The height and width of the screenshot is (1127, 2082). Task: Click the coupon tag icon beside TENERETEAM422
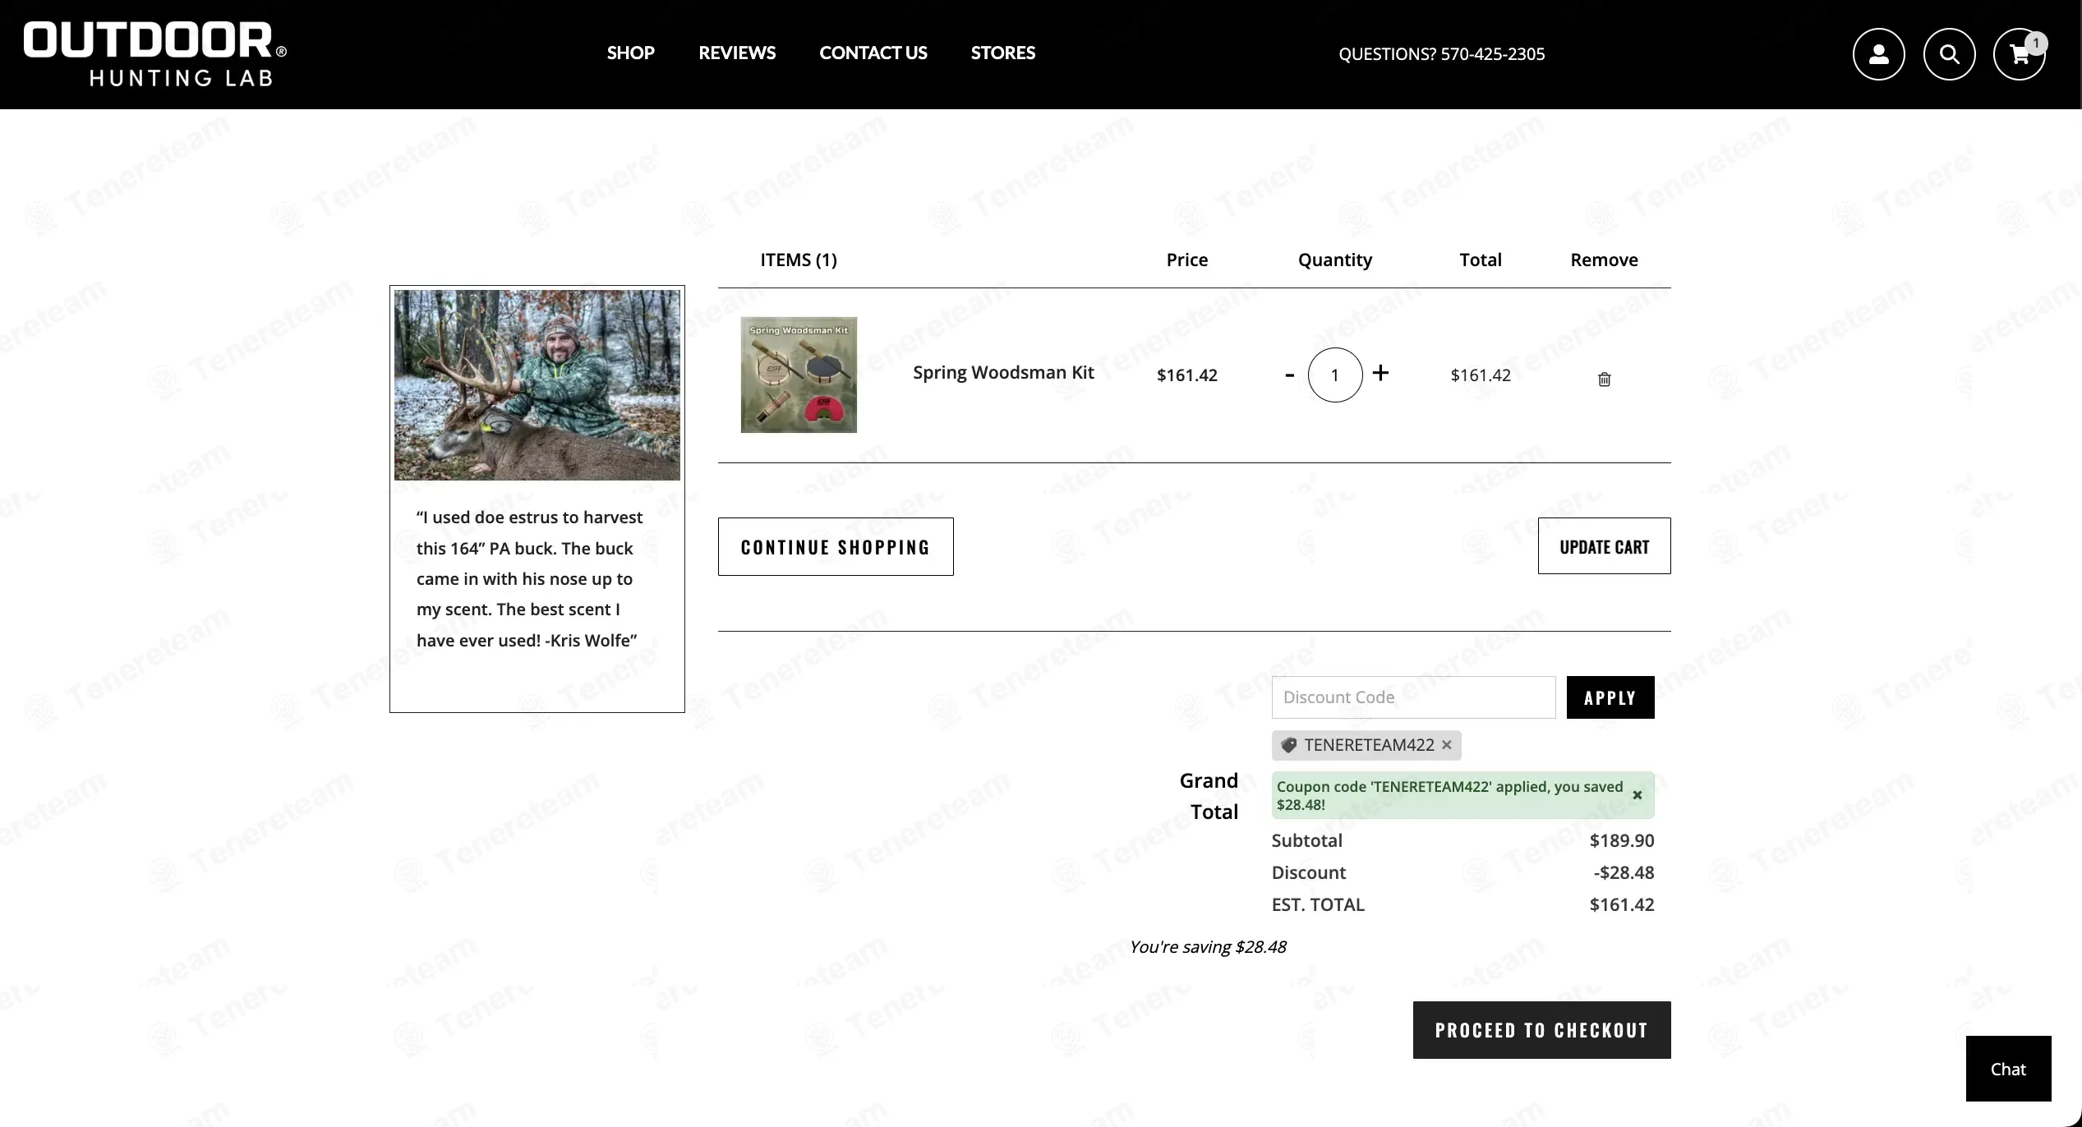[1289, 745]
